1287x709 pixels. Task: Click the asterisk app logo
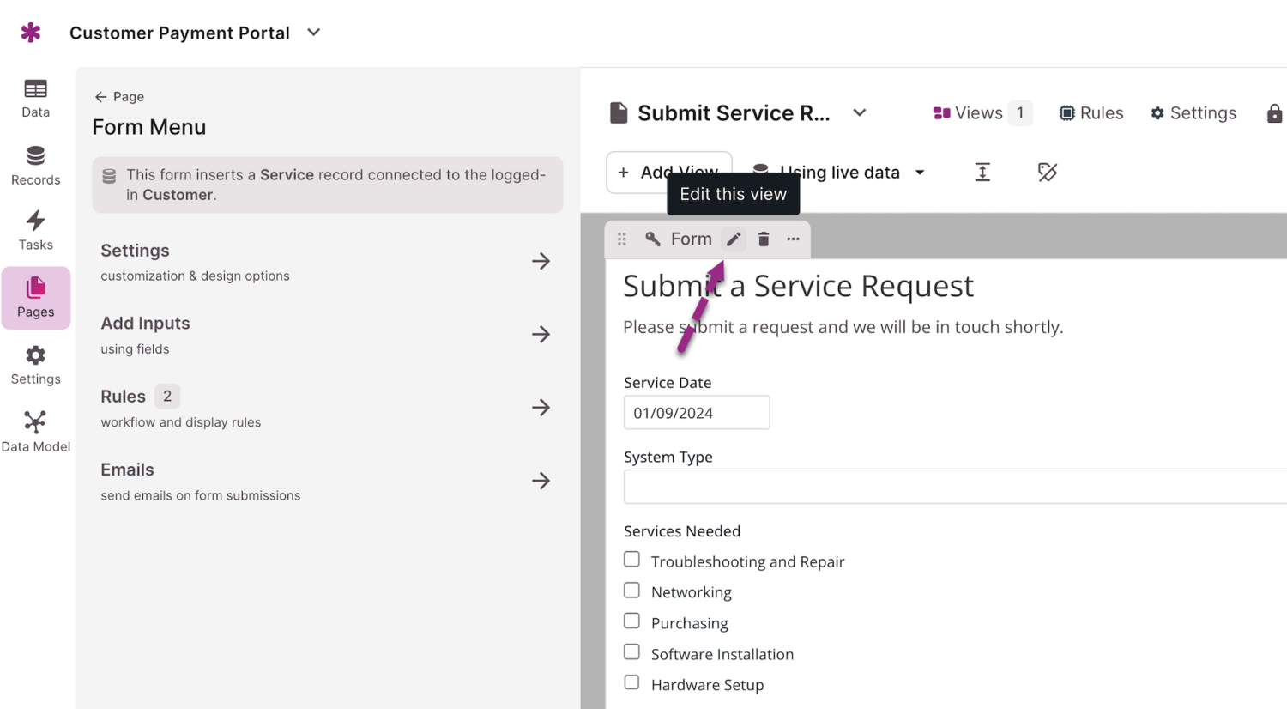tap(31, 33)
